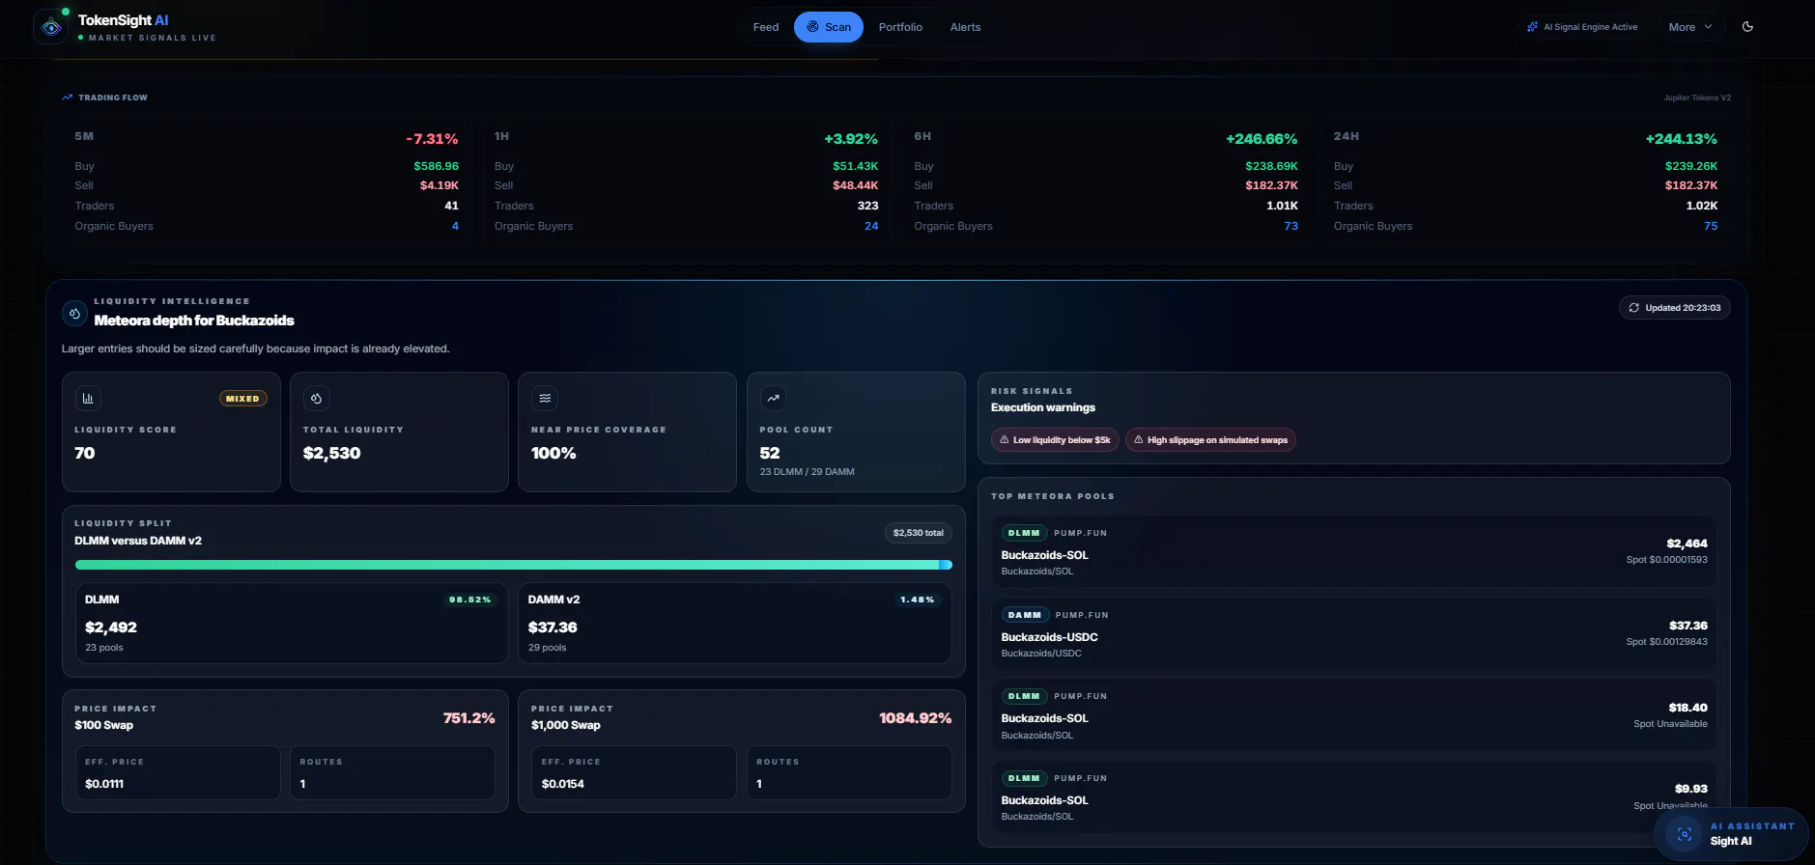Click the 24H change value +244.13%
Image resolution: width=1815 pixels, height=865 pixels.
pos(1681,139)
